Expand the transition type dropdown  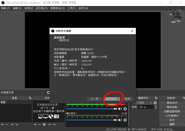(x=151, y=103)
